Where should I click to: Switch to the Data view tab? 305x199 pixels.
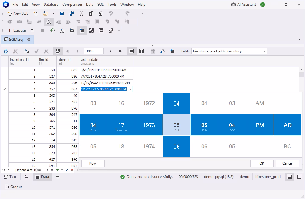click(42, 177)
